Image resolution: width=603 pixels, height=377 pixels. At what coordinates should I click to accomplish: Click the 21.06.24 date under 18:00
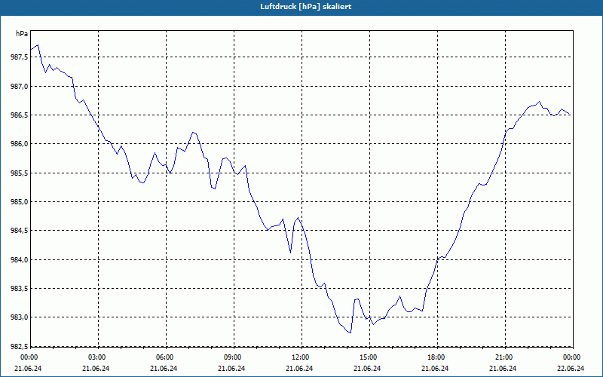coord(435,368)
